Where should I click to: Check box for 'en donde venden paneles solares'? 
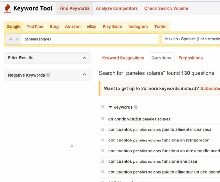coord(102,119)
